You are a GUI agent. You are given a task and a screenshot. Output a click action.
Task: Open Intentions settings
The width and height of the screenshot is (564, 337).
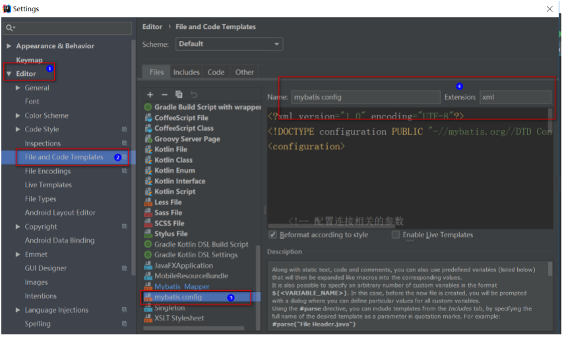tap(41, 296)
